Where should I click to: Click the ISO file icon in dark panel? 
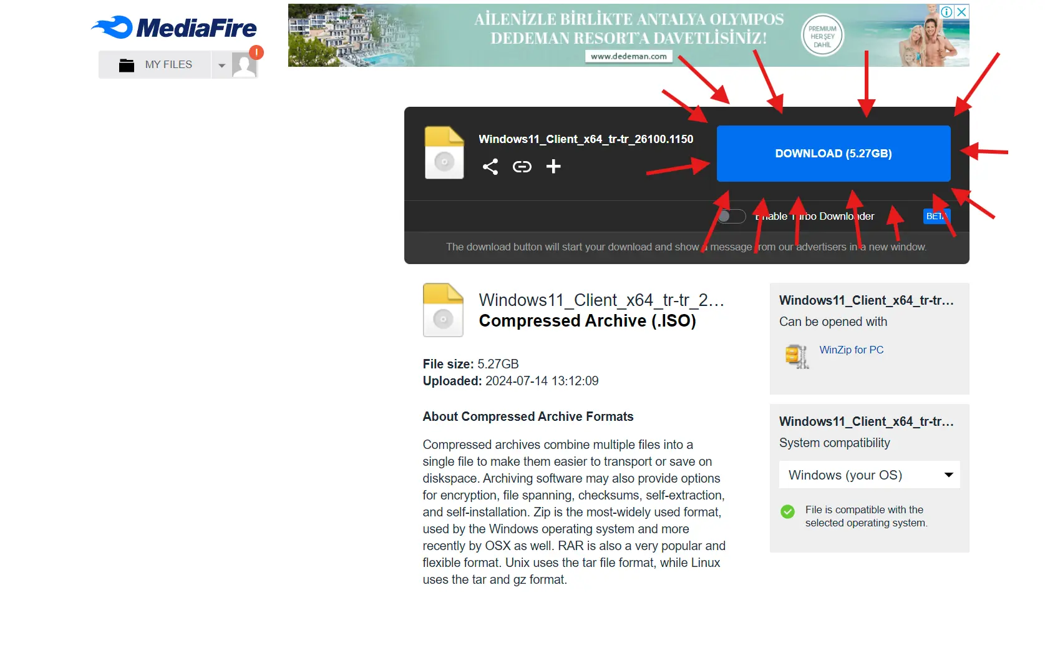[444, 153]
